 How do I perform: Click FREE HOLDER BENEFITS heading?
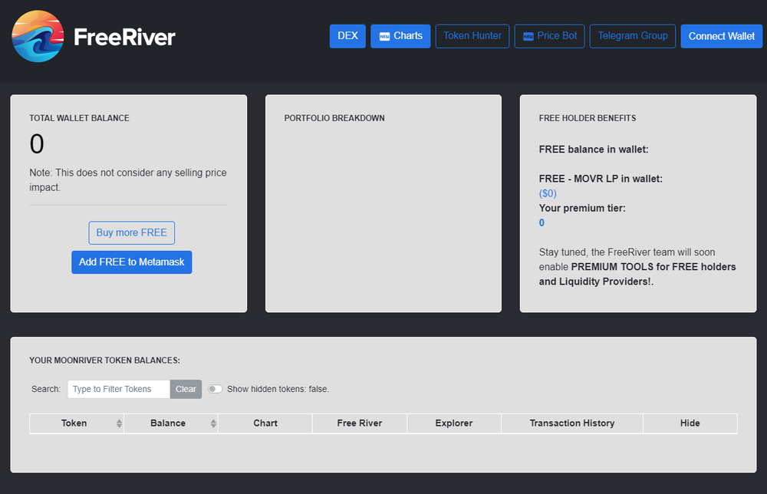588,118
